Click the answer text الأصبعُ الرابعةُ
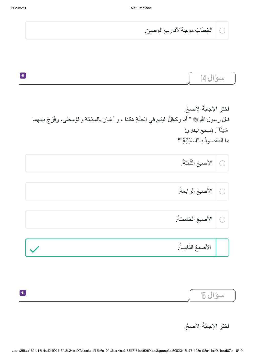Screen dimensions: 254x359 pos(195,191)
